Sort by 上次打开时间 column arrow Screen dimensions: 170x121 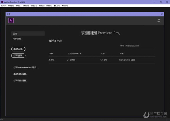80,53
